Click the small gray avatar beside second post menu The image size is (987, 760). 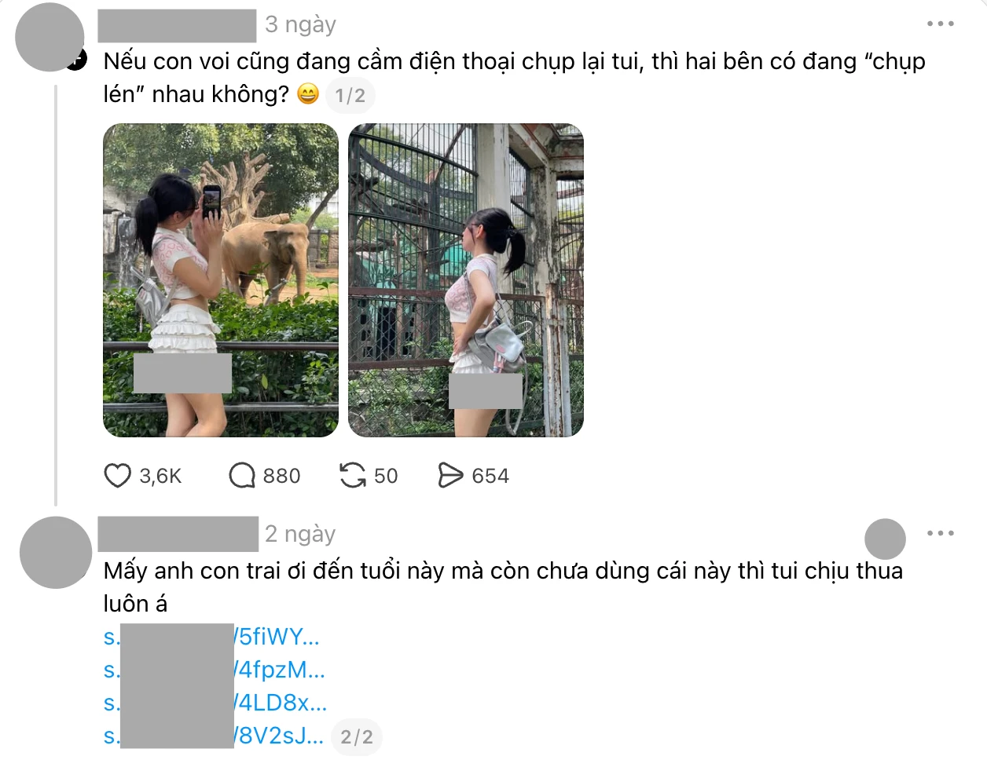tap(885, 539)
